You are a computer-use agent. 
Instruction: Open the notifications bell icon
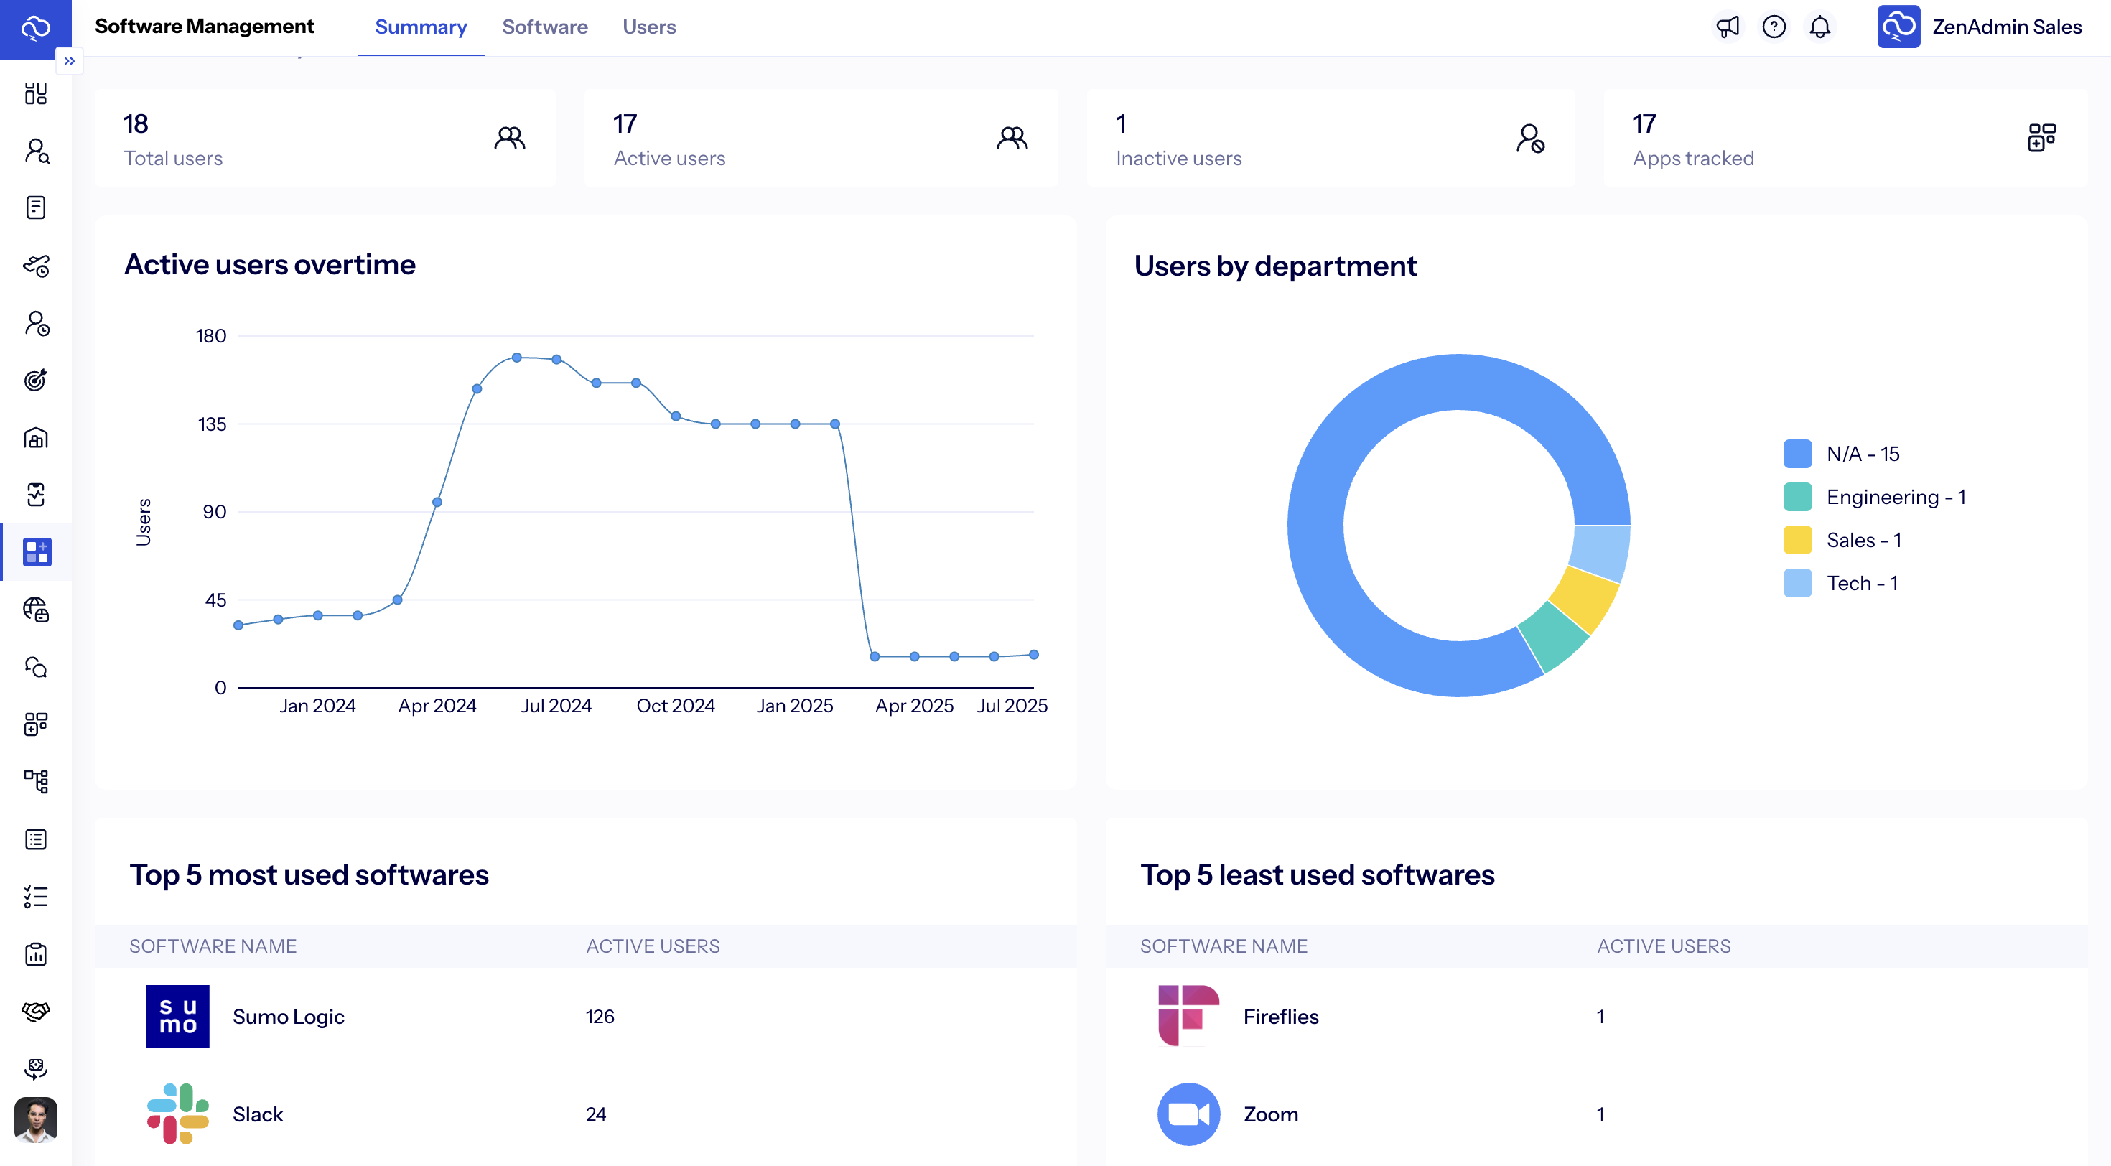pyautogui.click(x=1820, y=27)
